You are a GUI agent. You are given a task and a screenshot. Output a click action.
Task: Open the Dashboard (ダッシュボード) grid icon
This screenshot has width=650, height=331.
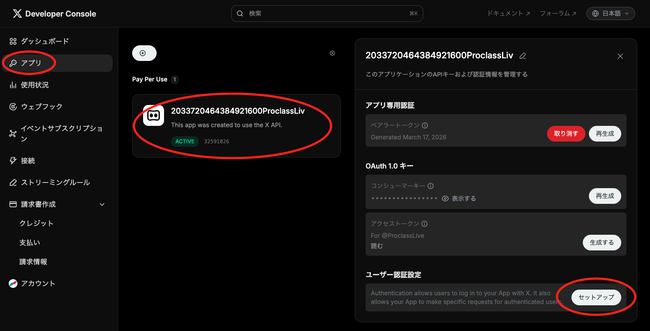(13, 41)
